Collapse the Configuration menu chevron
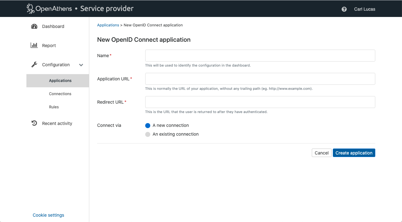The image size is (402, 222). click(81, 65)
